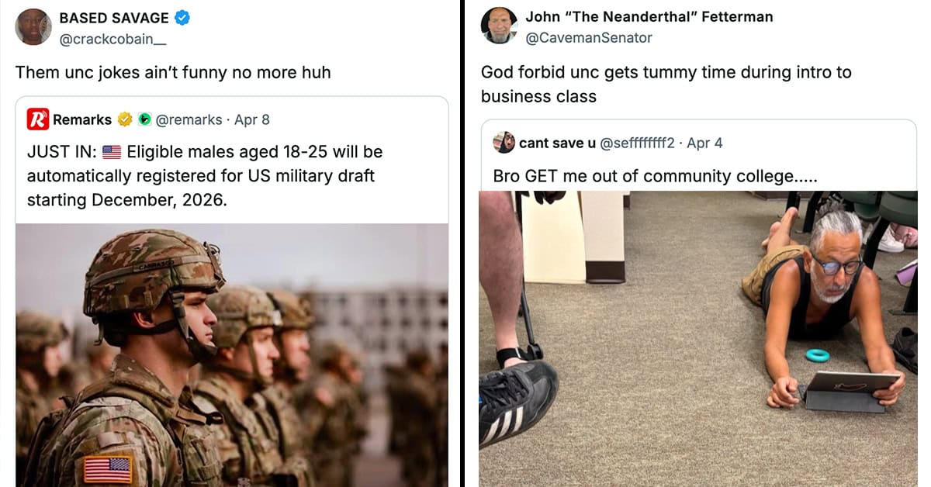Click the Apr 4 timestamp
Image resolution: width=931 pixels, height=487 pixels.
(704, 143)
